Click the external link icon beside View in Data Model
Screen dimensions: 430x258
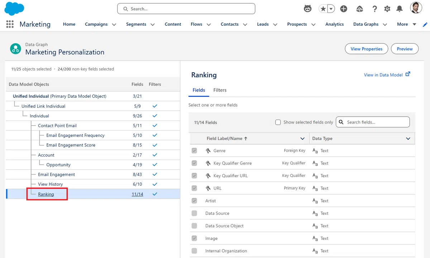point(408,74)
